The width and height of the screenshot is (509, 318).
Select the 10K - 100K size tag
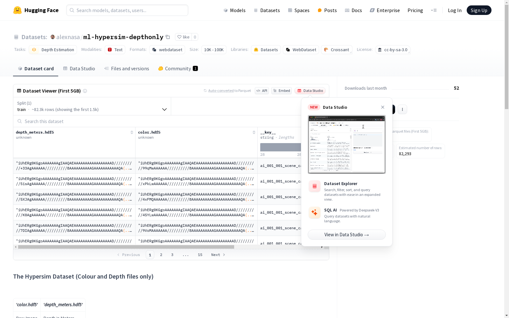tap(214, 50)
